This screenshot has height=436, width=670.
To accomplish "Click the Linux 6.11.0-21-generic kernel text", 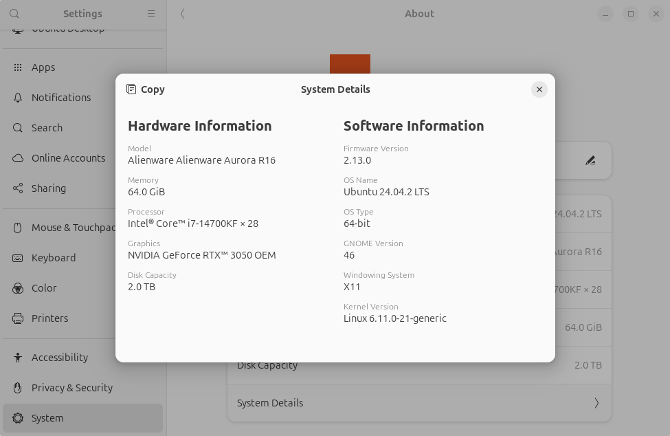I will tap(395, 318).
